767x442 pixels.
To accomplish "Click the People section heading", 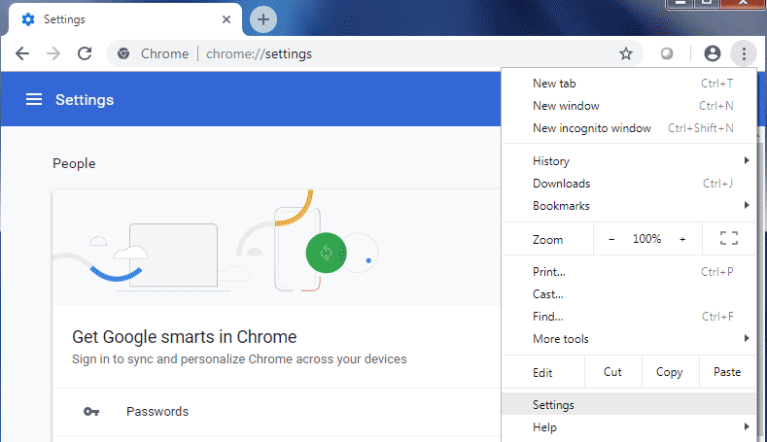I will coord(74,164).
